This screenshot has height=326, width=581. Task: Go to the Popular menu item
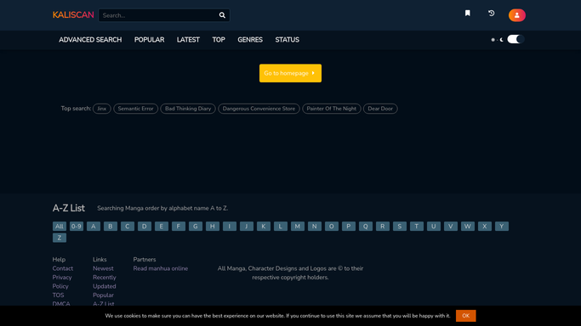150,40
